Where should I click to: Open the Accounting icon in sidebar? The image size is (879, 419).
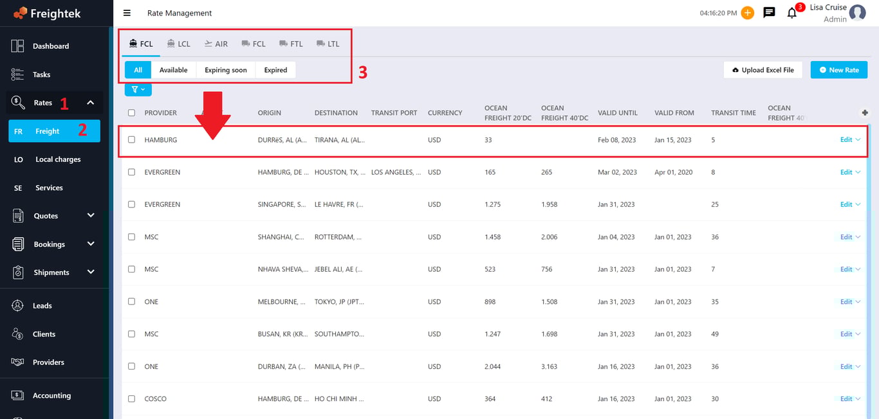tap(18, 396)
